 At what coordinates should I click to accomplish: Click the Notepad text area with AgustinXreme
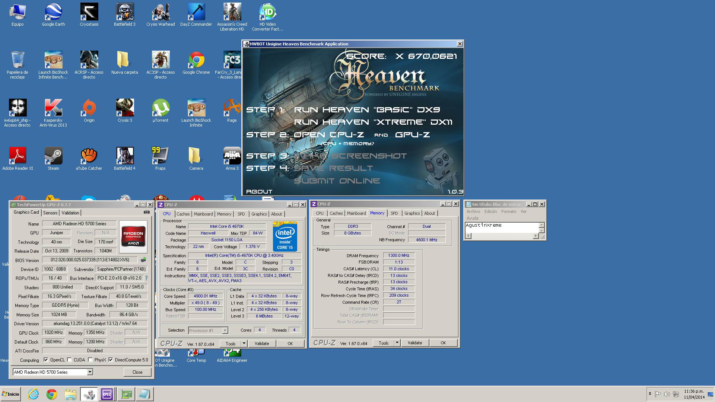[502, 227]
